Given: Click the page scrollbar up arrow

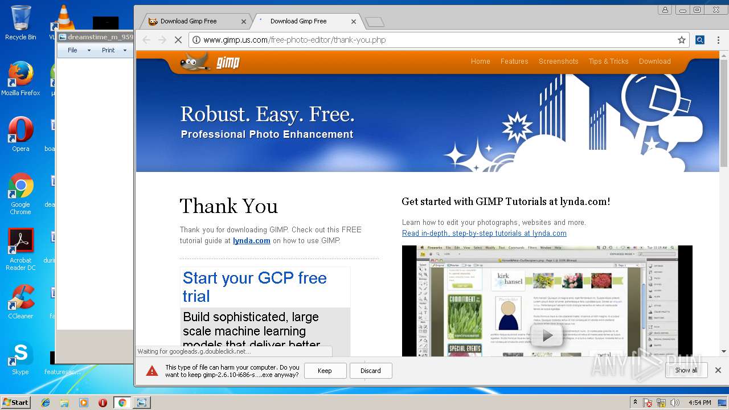Looking at the screenshot, I should (724, 55).
